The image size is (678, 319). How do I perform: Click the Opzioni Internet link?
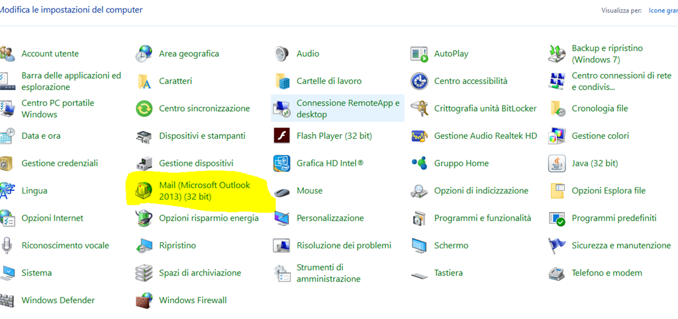52,218
